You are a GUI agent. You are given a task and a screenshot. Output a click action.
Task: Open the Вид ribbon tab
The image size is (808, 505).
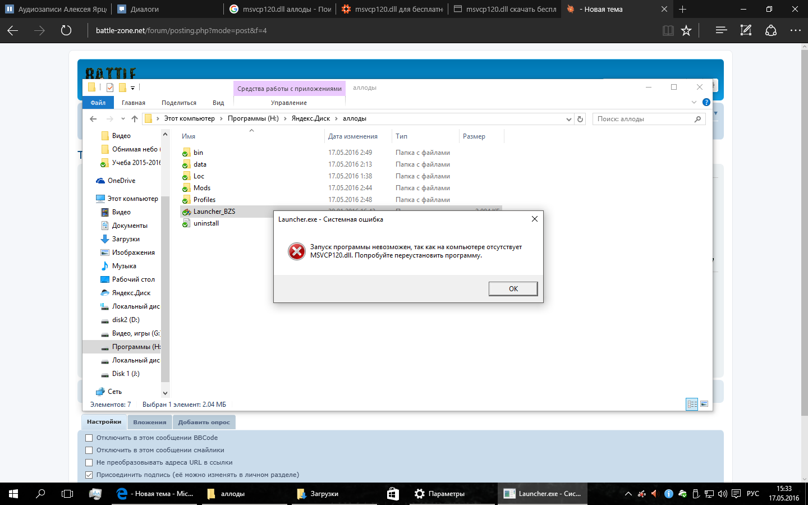pos(218,103)
